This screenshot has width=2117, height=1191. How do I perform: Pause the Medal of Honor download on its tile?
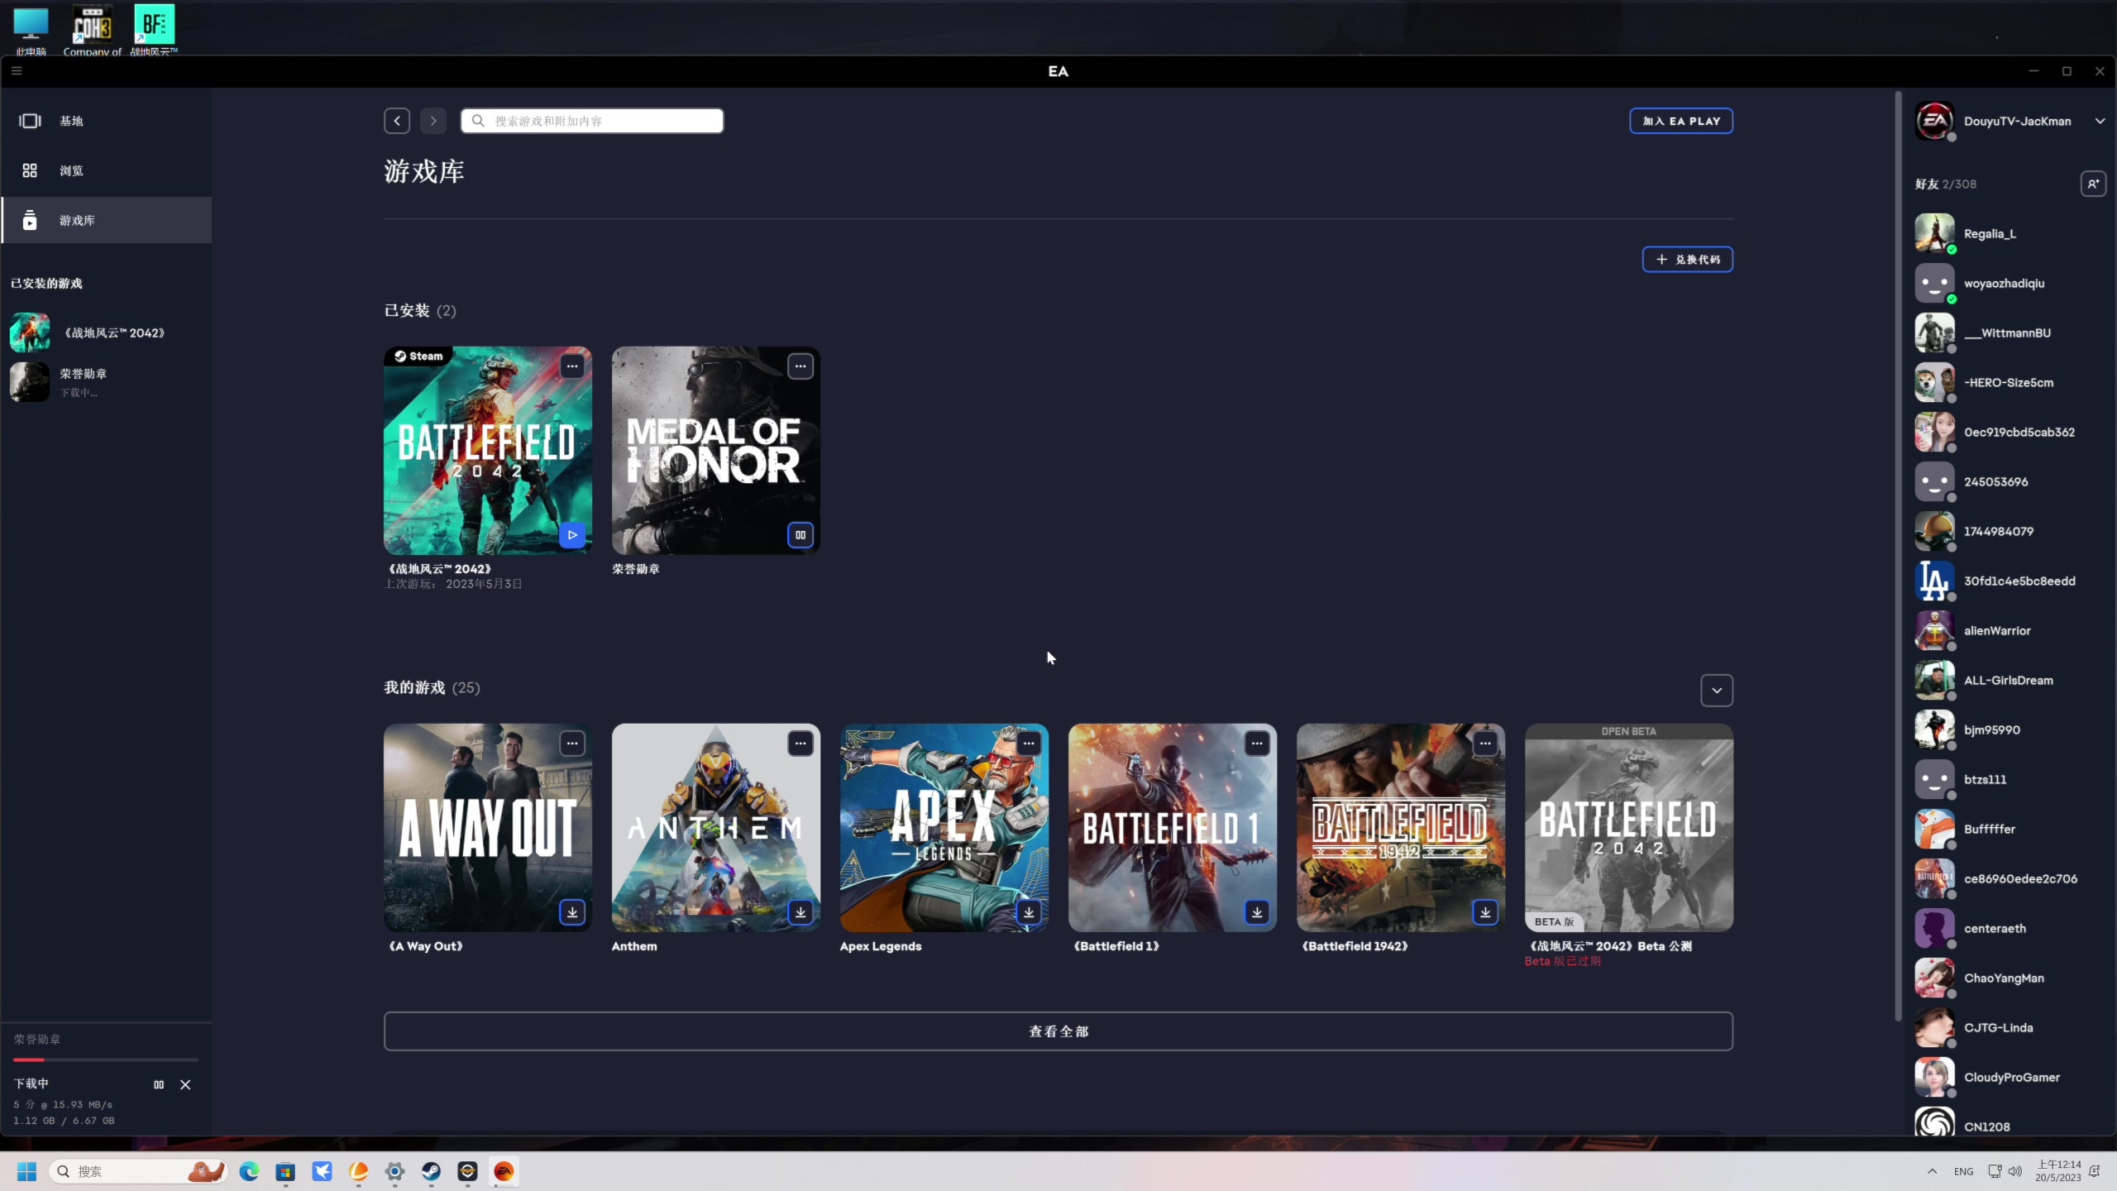pos(800,535)
